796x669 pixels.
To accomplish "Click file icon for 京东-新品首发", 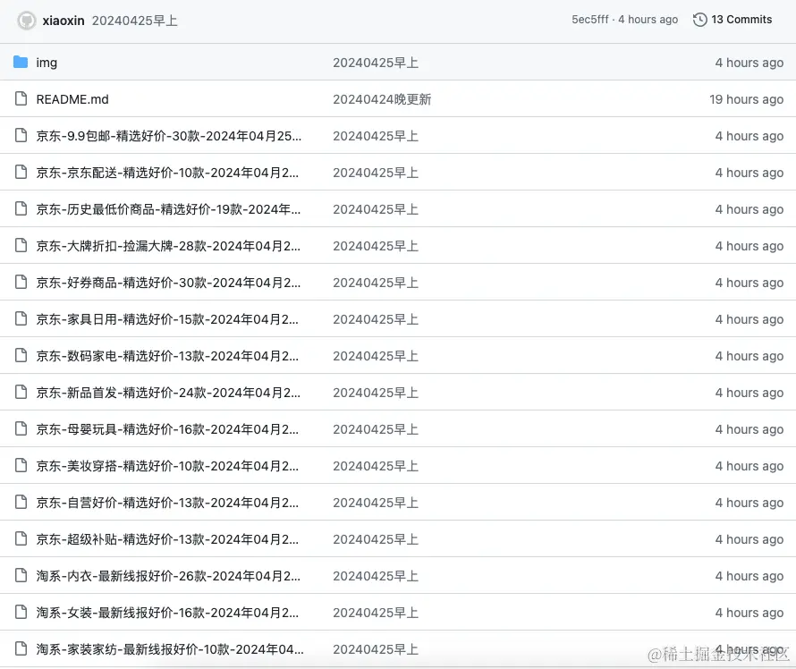I will click(x=21, y=392).
